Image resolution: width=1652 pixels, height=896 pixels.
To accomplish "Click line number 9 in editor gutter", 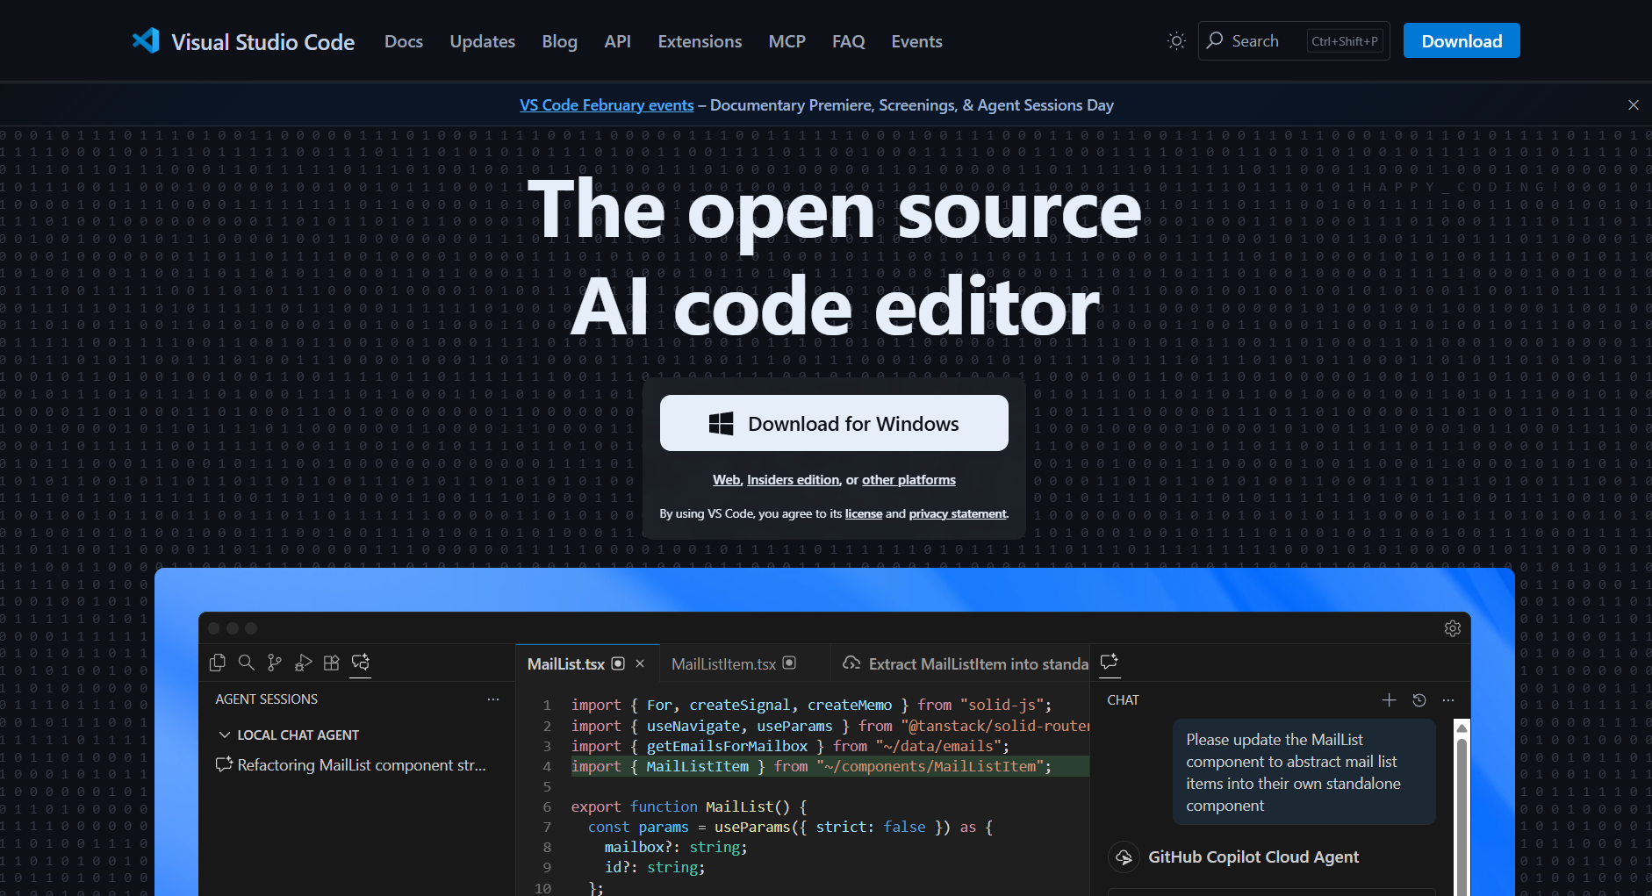I will [547, 867].
